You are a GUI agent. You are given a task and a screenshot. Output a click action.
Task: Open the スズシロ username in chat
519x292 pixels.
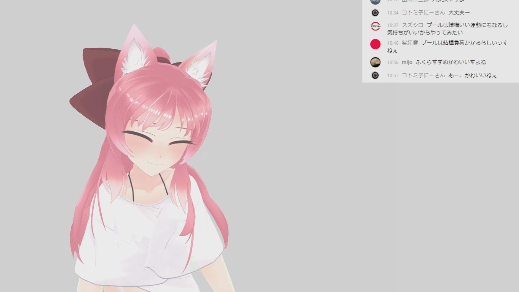(412, 25)
